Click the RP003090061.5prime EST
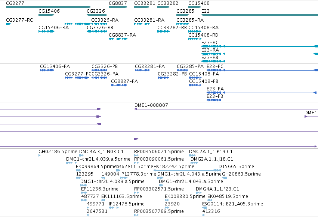The width and height of the screenshot is (318, 217). click(136, 163)
